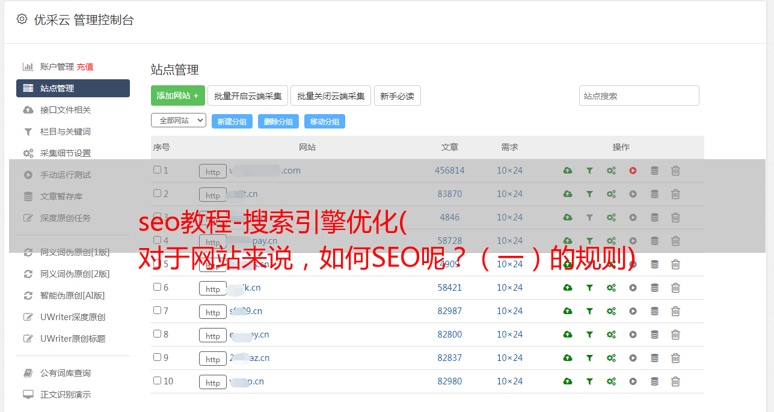Tick the checkbox for site 9
The width and height of the screenshot is (774, 412).
(x=157, y=357)
